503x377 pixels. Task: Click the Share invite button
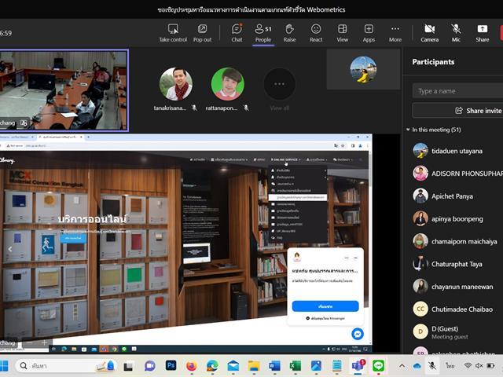[457, 111]
